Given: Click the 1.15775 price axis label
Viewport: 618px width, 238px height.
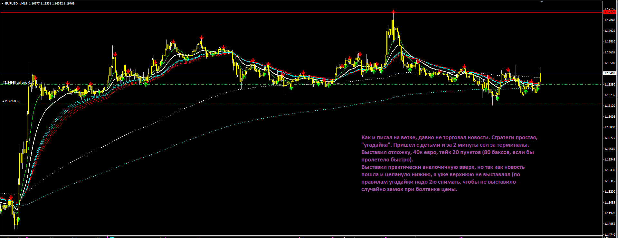Looking at the screenshot, I should (610, 138).
